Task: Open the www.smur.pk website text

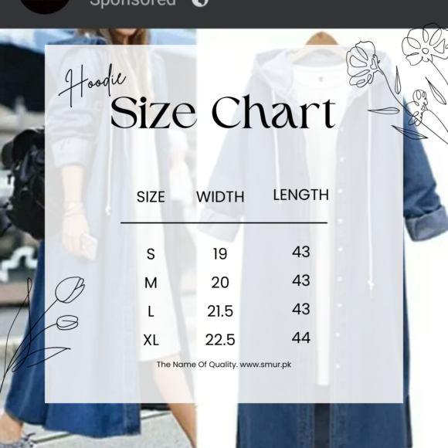Action: coord(266,365)
